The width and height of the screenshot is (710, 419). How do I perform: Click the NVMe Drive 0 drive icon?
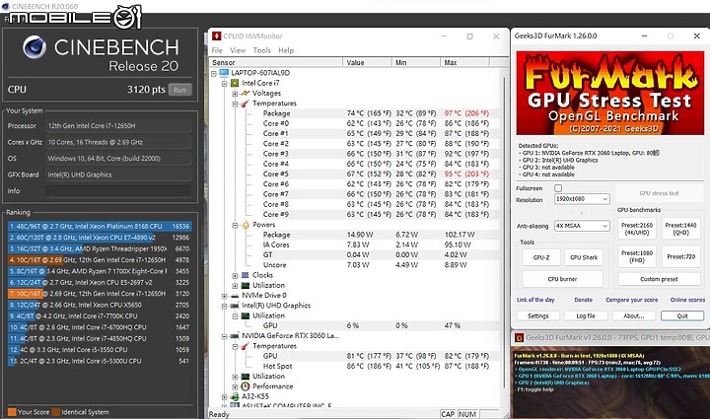(x=235, y=296)
